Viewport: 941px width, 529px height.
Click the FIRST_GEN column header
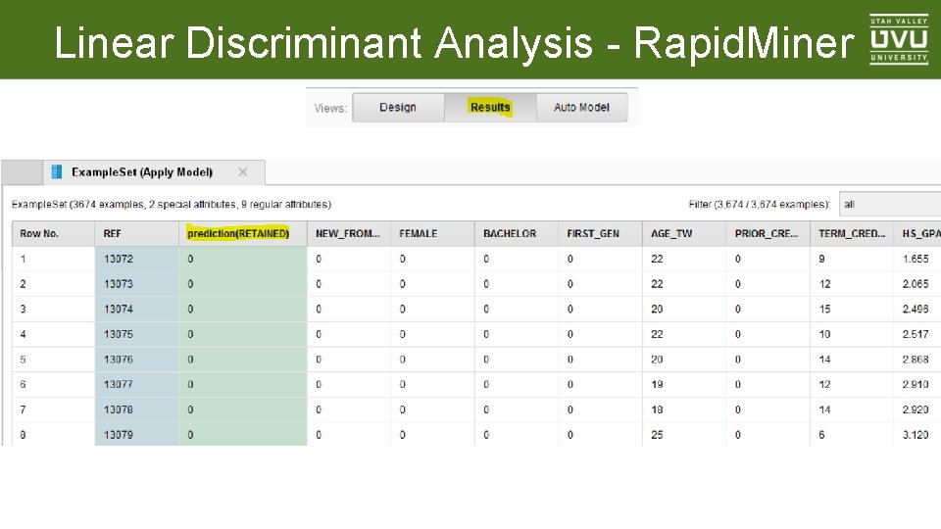tap(600, 234)
